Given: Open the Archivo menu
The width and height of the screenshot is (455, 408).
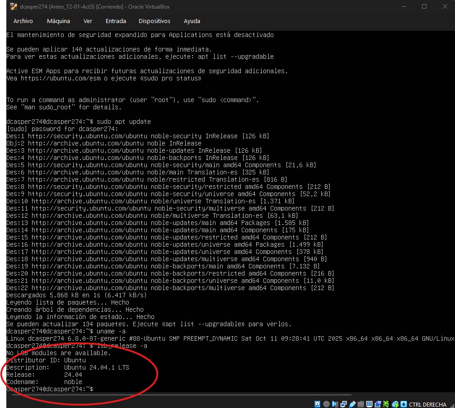Looking at the screenshot, I should pos(23,21).
